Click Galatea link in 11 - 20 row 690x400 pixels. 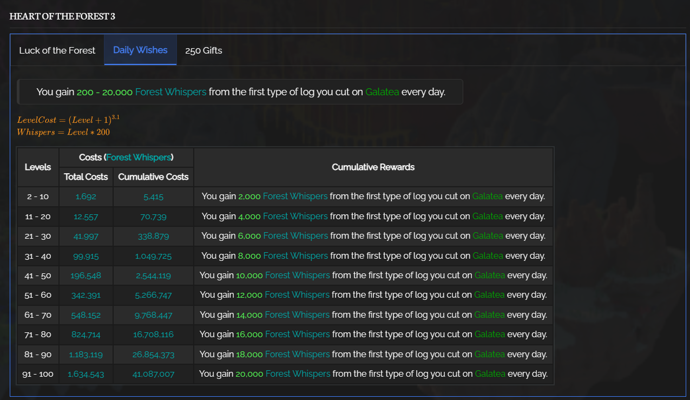[x=487, y=216]
